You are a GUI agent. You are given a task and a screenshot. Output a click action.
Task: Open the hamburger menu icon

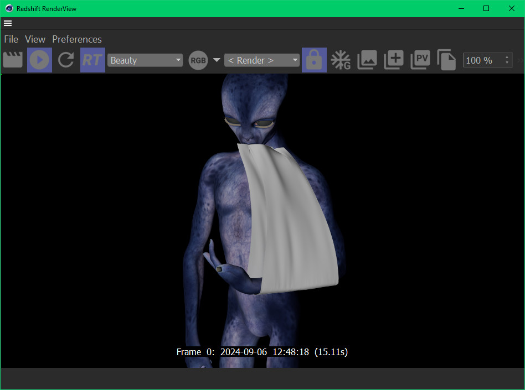click(x=8, y=23)
